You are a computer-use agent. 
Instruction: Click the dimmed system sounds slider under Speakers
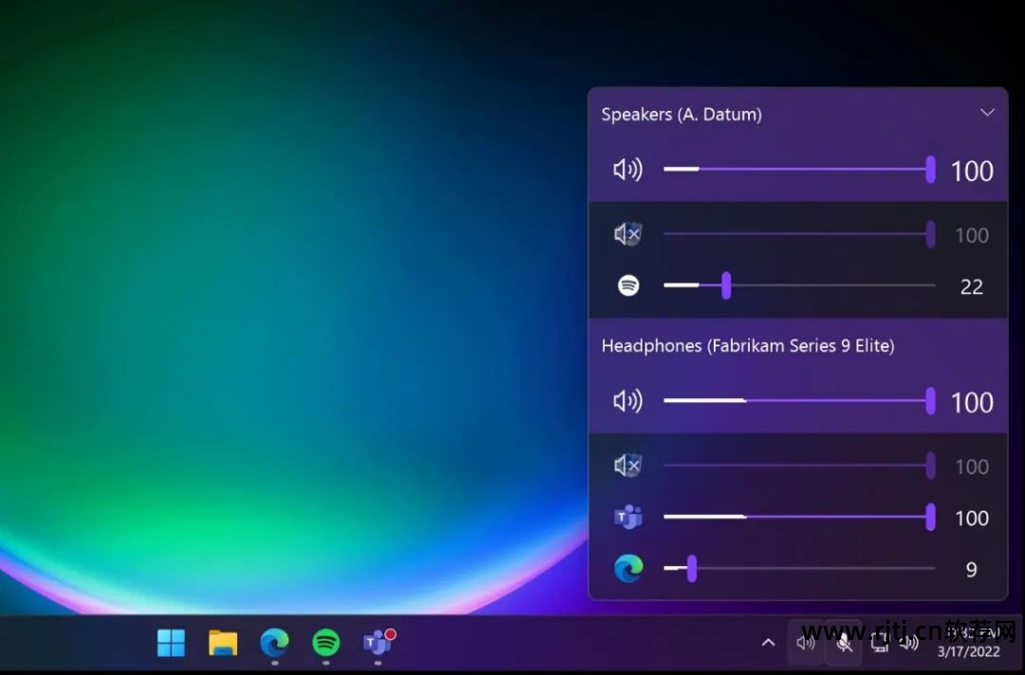(x=799, y=234)
